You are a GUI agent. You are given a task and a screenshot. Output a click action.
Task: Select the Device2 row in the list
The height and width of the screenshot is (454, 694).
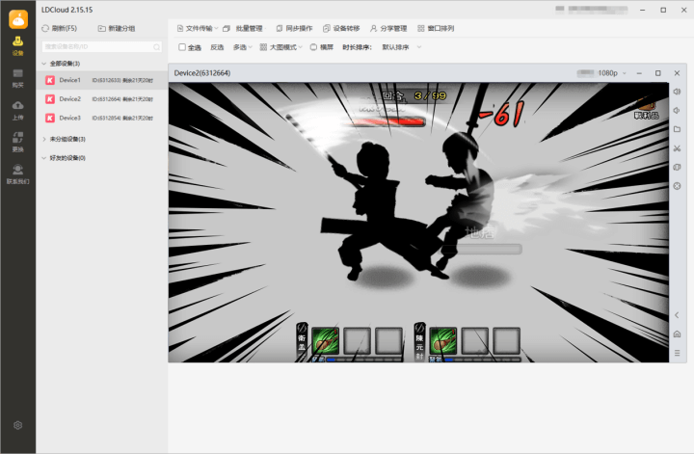tap(102, 99)
